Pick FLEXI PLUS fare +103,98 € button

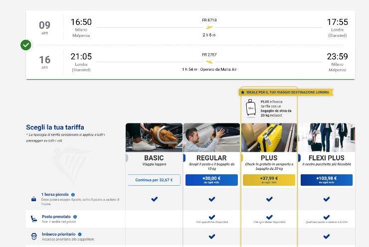click(x=326, y=180)
